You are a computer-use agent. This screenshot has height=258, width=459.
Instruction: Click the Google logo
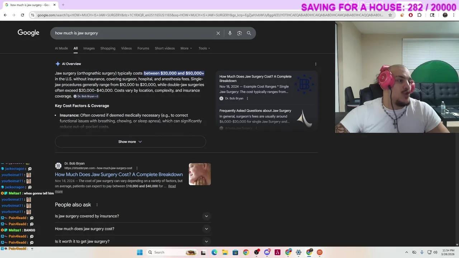point(28,33)
